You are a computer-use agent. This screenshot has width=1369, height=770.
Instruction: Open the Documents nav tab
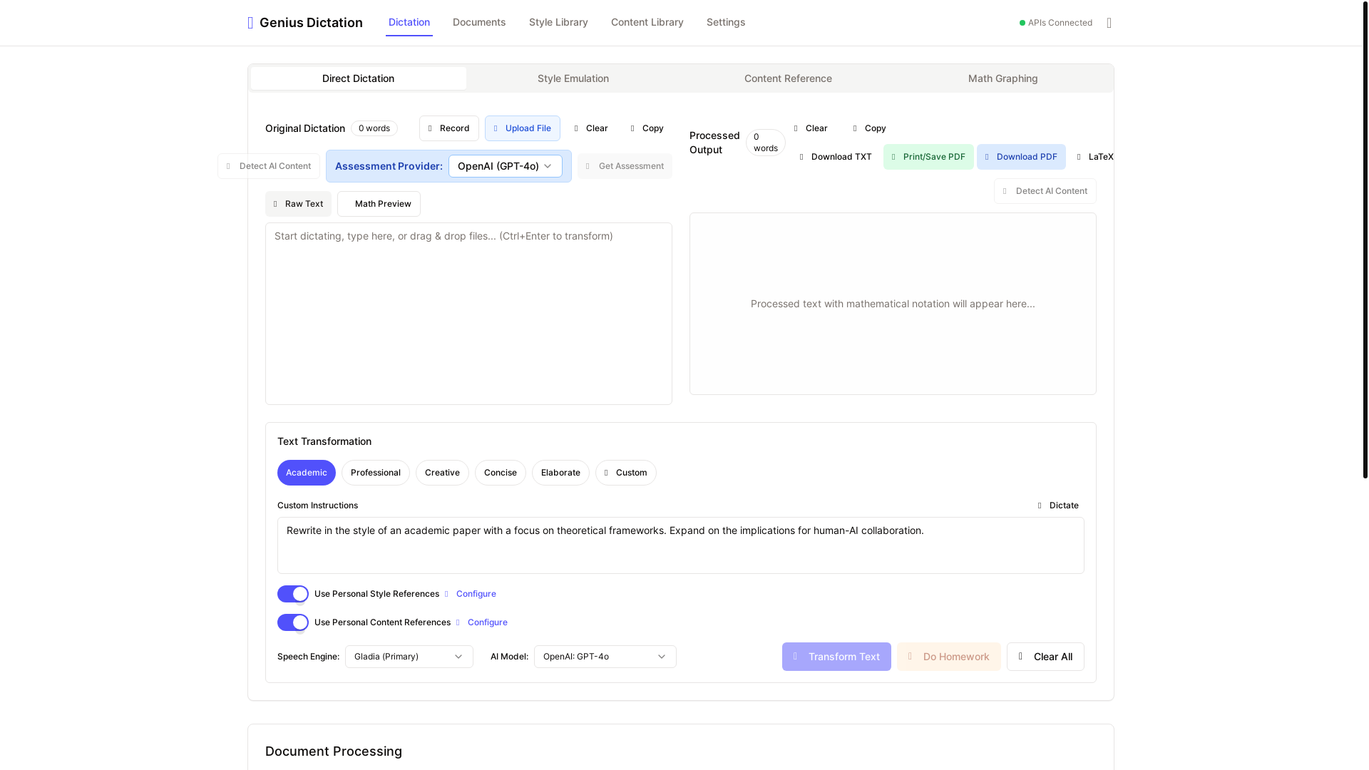(x=479, y=22)
